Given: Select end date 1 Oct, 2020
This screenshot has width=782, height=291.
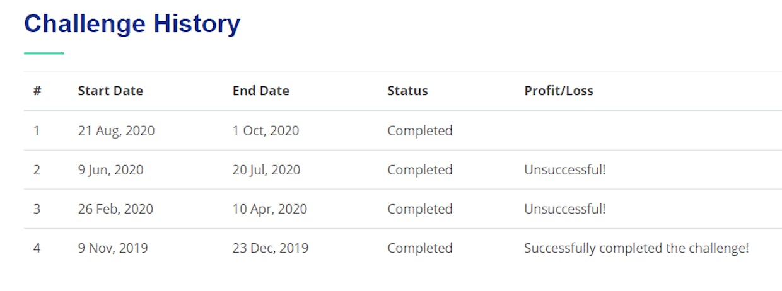Looking at the screenshot, I should coord(266,131).
